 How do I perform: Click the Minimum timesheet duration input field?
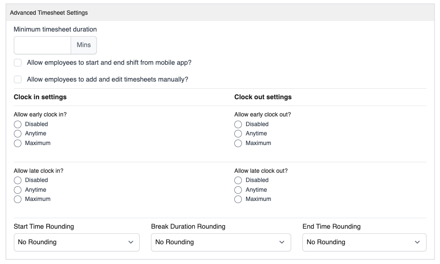point(42,45)
